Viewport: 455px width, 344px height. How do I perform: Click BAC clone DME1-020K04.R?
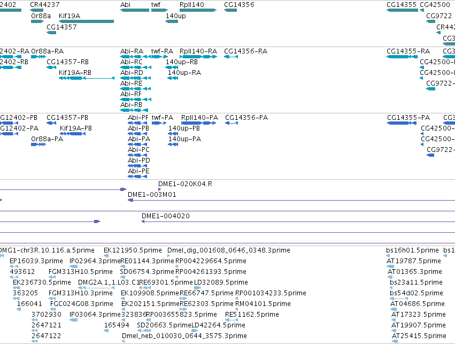click(160, 189)
